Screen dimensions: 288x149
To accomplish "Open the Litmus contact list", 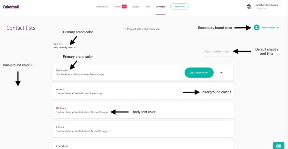I will (60, 127).
